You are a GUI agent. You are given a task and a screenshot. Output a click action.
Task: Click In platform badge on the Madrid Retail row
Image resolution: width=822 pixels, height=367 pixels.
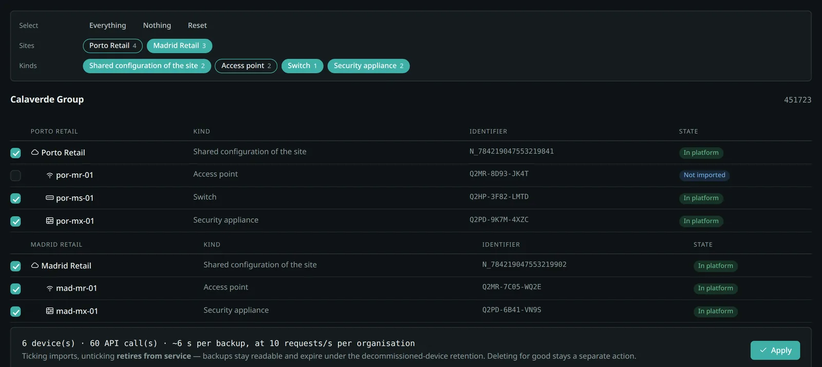[x=715, y=265]
